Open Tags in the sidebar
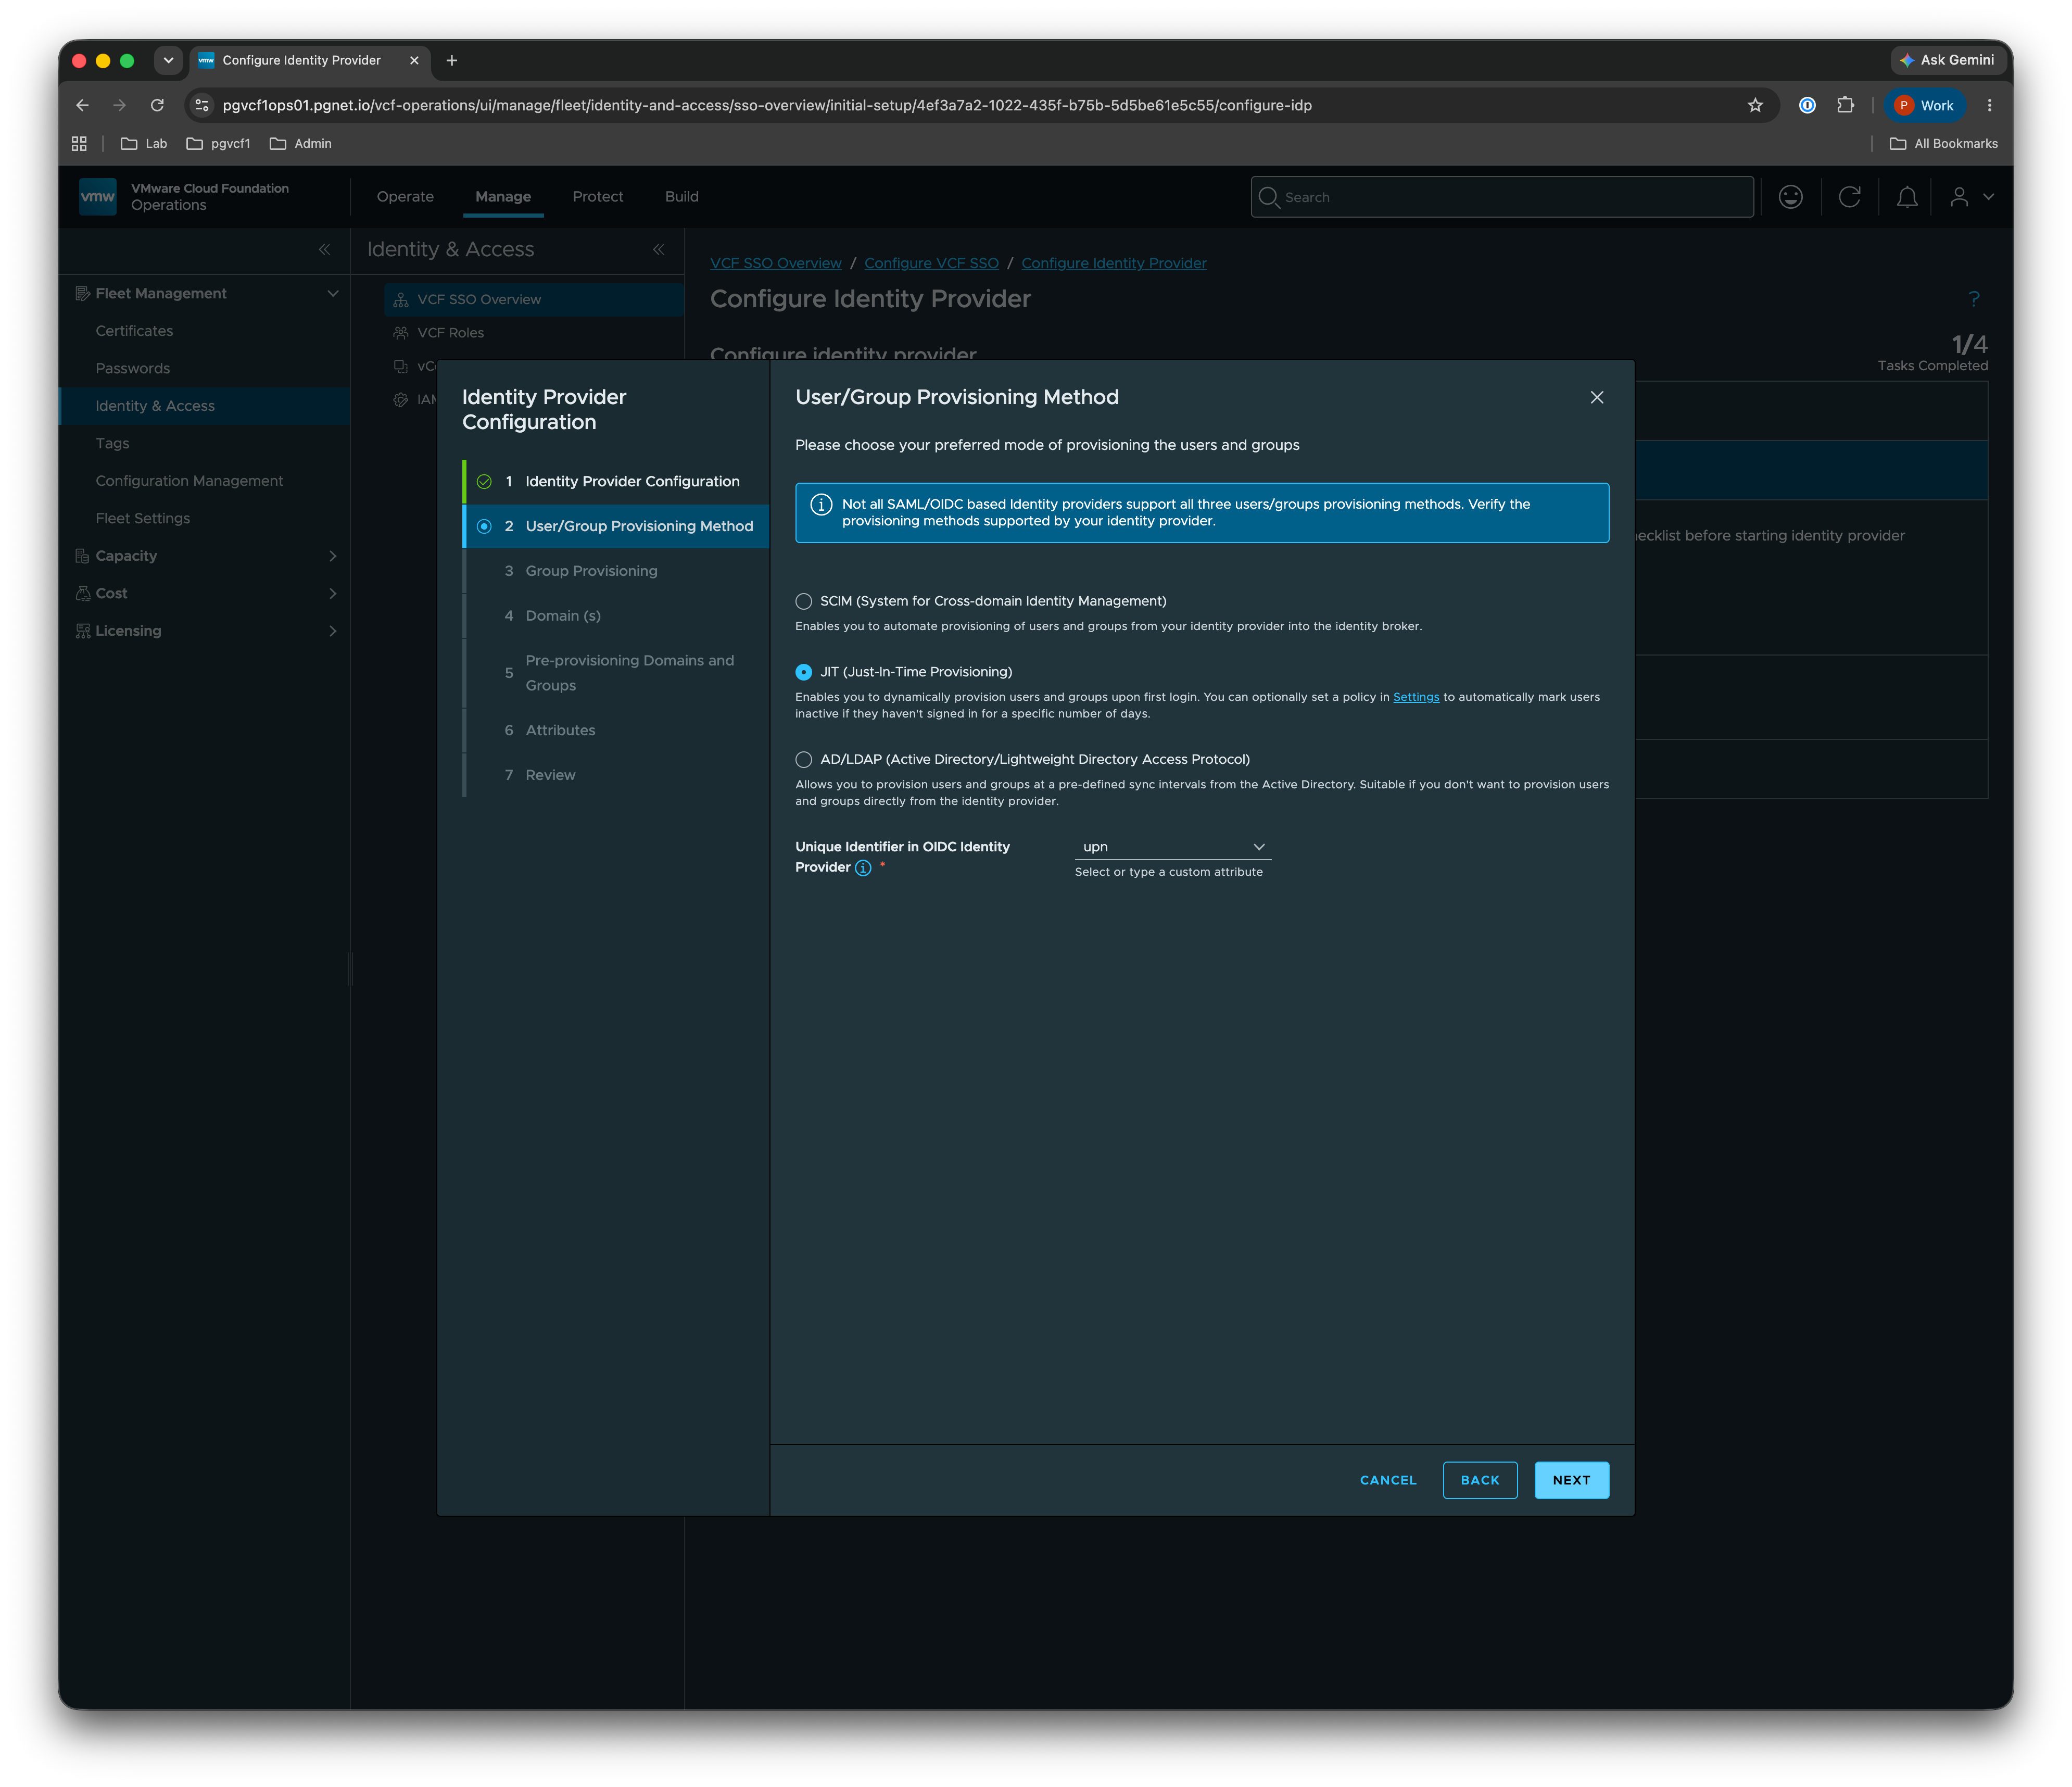Viewport: 2072px width, 1787px height. coord(112,443)
